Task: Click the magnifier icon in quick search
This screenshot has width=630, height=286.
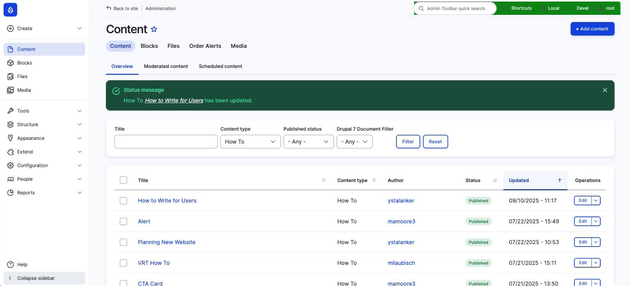Action: click(421, 8)
